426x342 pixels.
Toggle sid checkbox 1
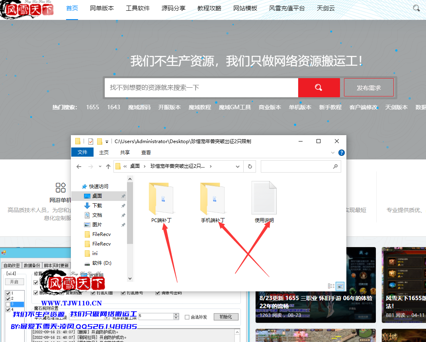pyautogui.click(x=8, y=293)
